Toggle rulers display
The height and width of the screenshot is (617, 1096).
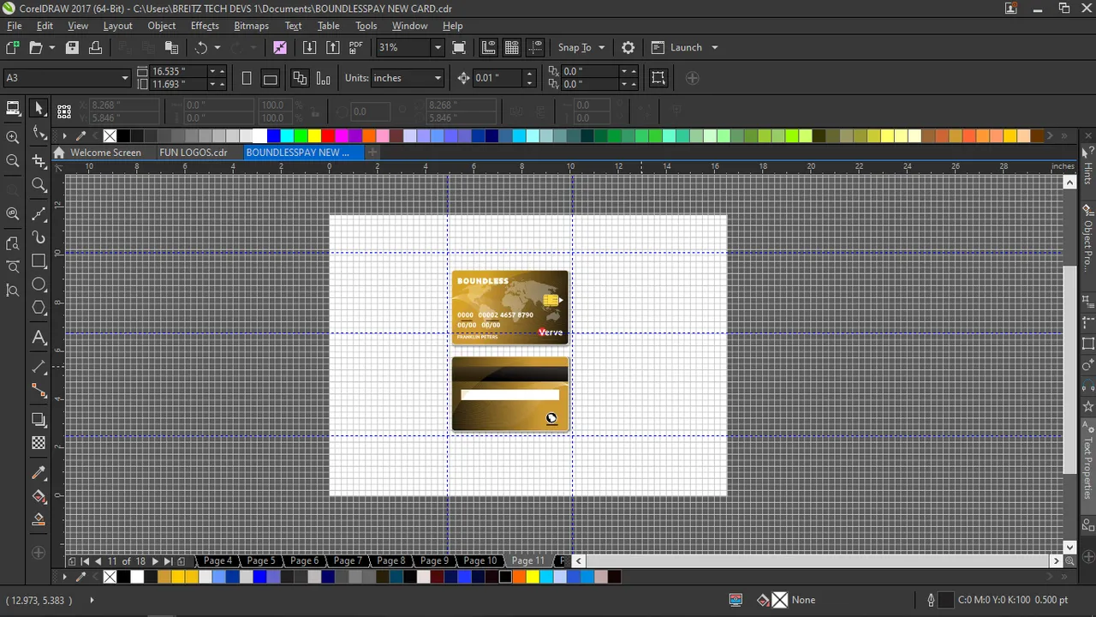click(x=489, y=47)
